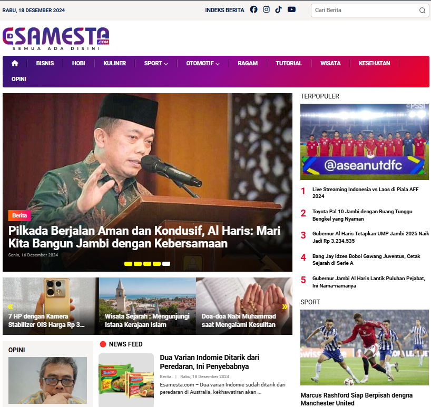Advance carousel with right double-arrow icon
This screenshot has width=431, height=407.
(285, 306)
